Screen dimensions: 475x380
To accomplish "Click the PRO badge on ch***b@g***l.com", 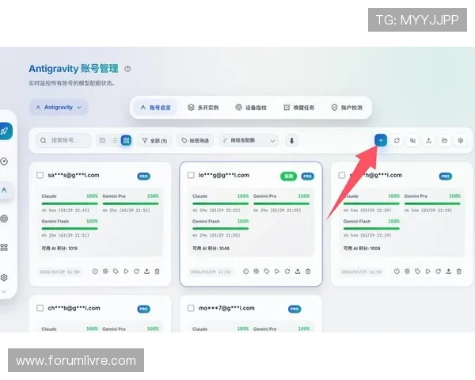I will (143, 309).
